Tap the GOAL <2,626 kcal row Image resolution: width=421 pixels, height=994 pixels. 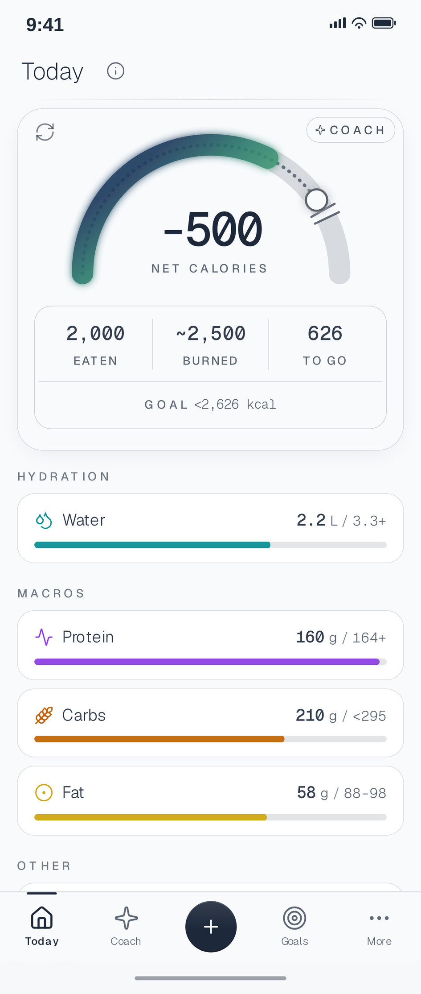point(210,404)
